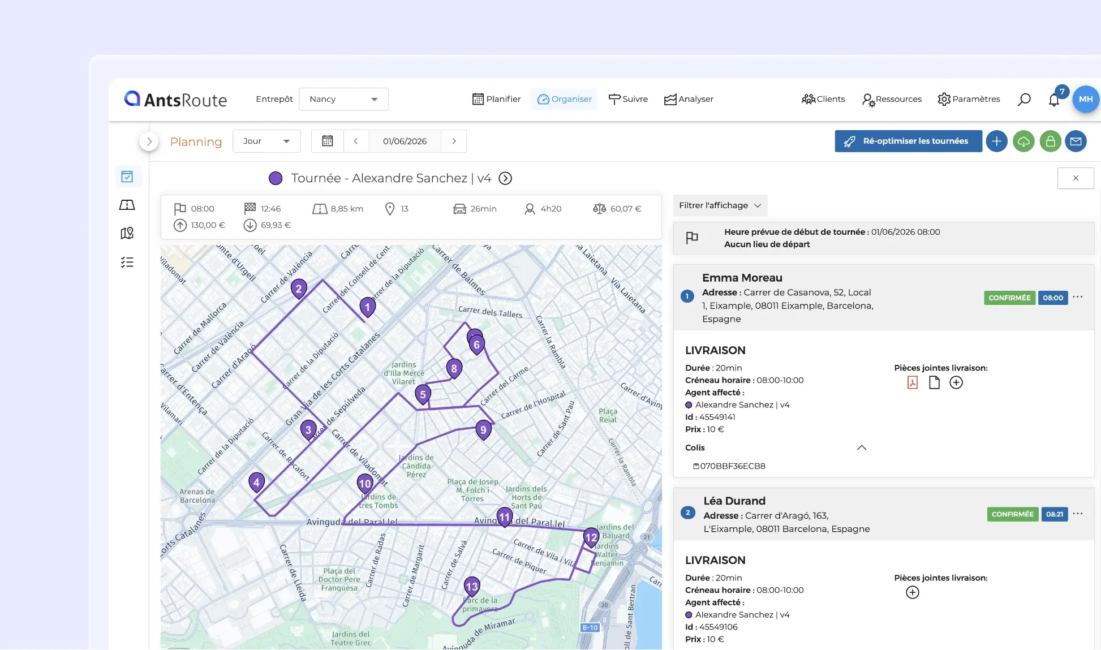Click map marker 10
The height and width of the screenshot is (650, 1101).
365,483
